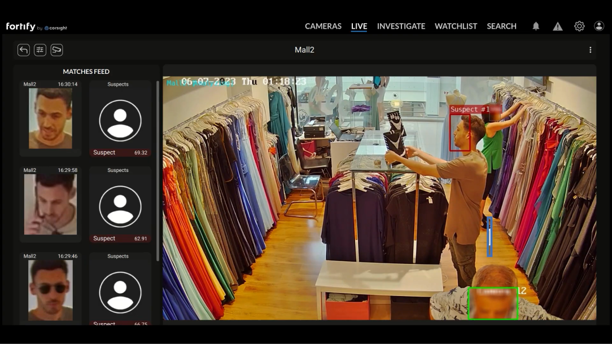Click Suspects placeholder avatar with score 62.91
The height and width of the screenshot is (344, 612).
(120, 206)
